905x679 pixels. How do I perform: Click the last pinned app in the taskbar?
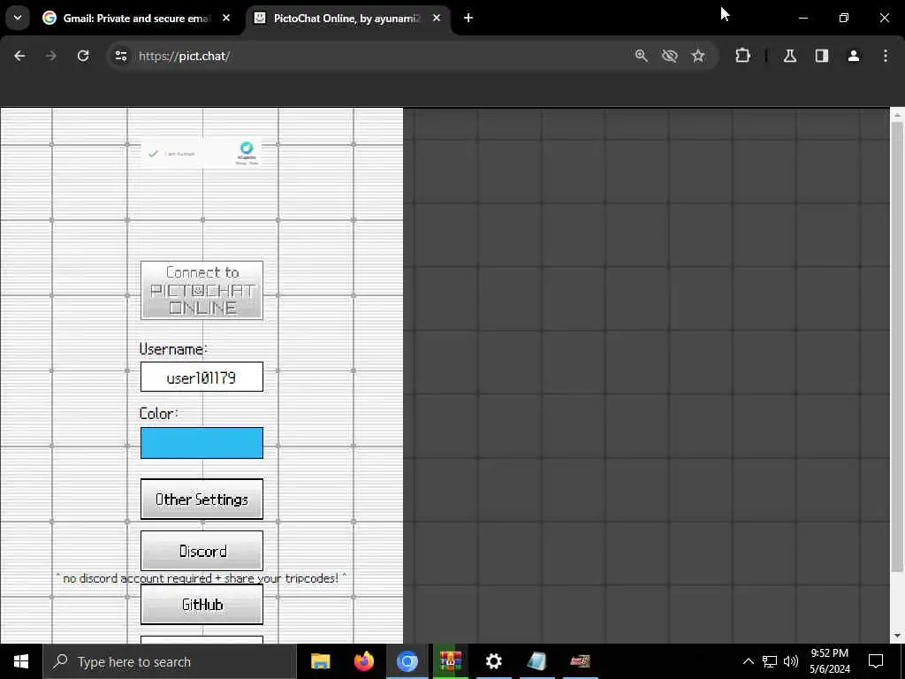pyautogui.click(x=580, y=661)
